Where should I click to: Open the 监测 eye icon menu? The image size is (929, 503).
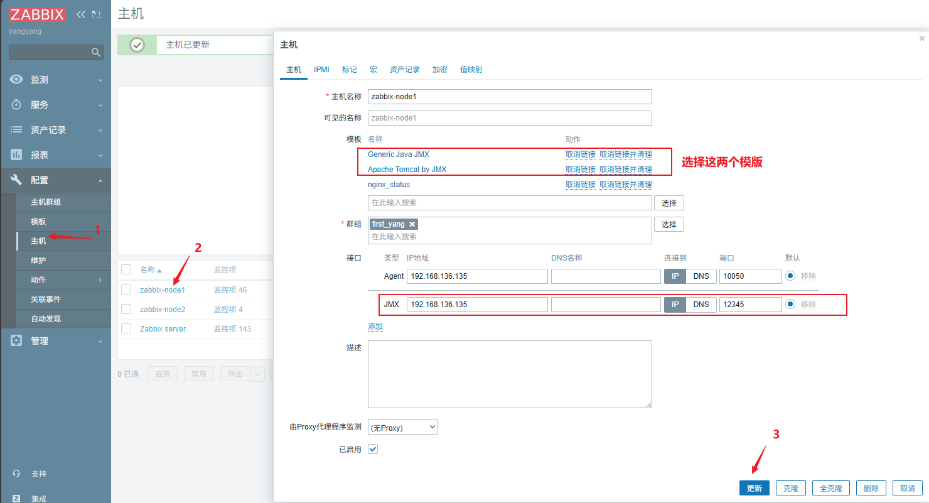(x=17, y=80)
